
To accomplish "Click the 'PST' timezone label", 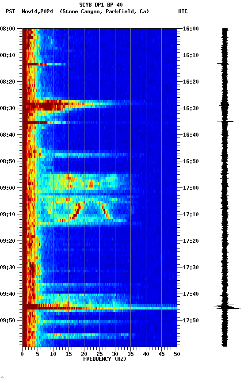I will 11,11.
